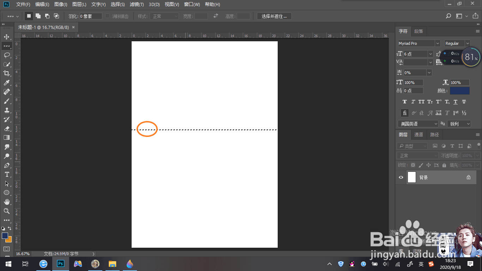The image size is (482, 271).
Task: Toggle Faux Bold in Character panel
Action: (x=405, y=102)
